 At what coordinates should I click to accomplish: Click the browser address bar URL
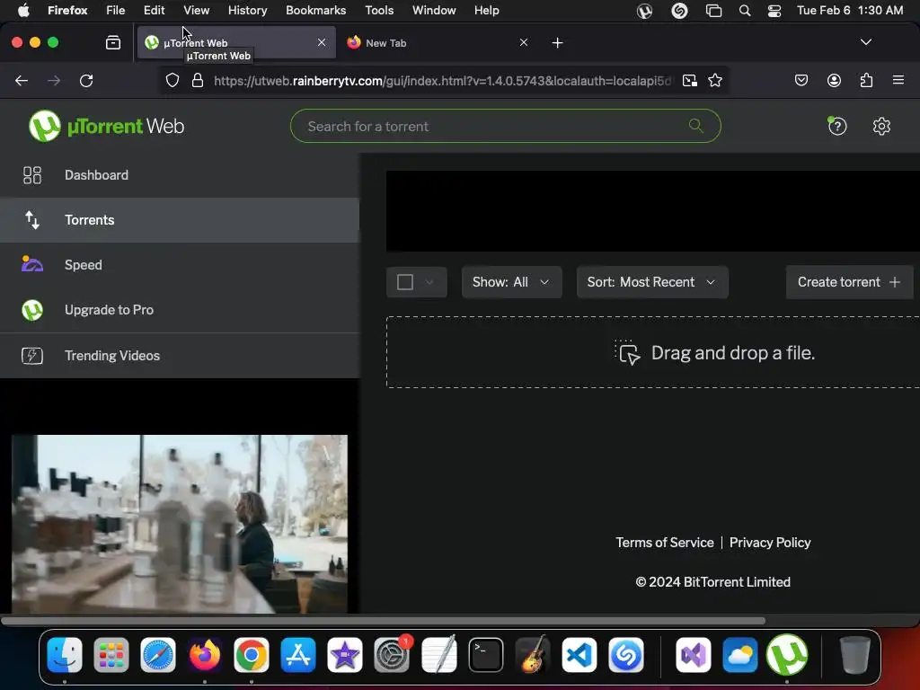pyautogui.click(x=442, y=81)
